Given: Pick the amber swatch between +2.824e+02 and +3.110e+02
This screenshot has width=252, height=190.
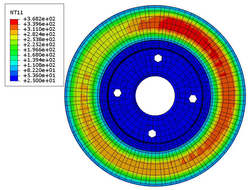Looking at the screenshot, I should tap(14, 32).
